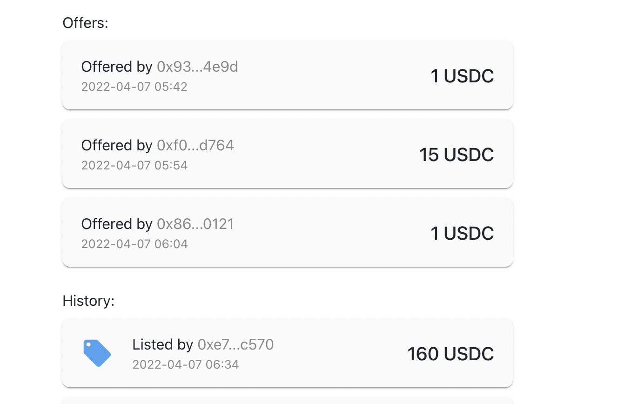Viewport: 618px width, 404px height.
Task: Click the 1 USDC amount from 0x93...4e9d
Action: pyautogui.click(x=462, y=76)
